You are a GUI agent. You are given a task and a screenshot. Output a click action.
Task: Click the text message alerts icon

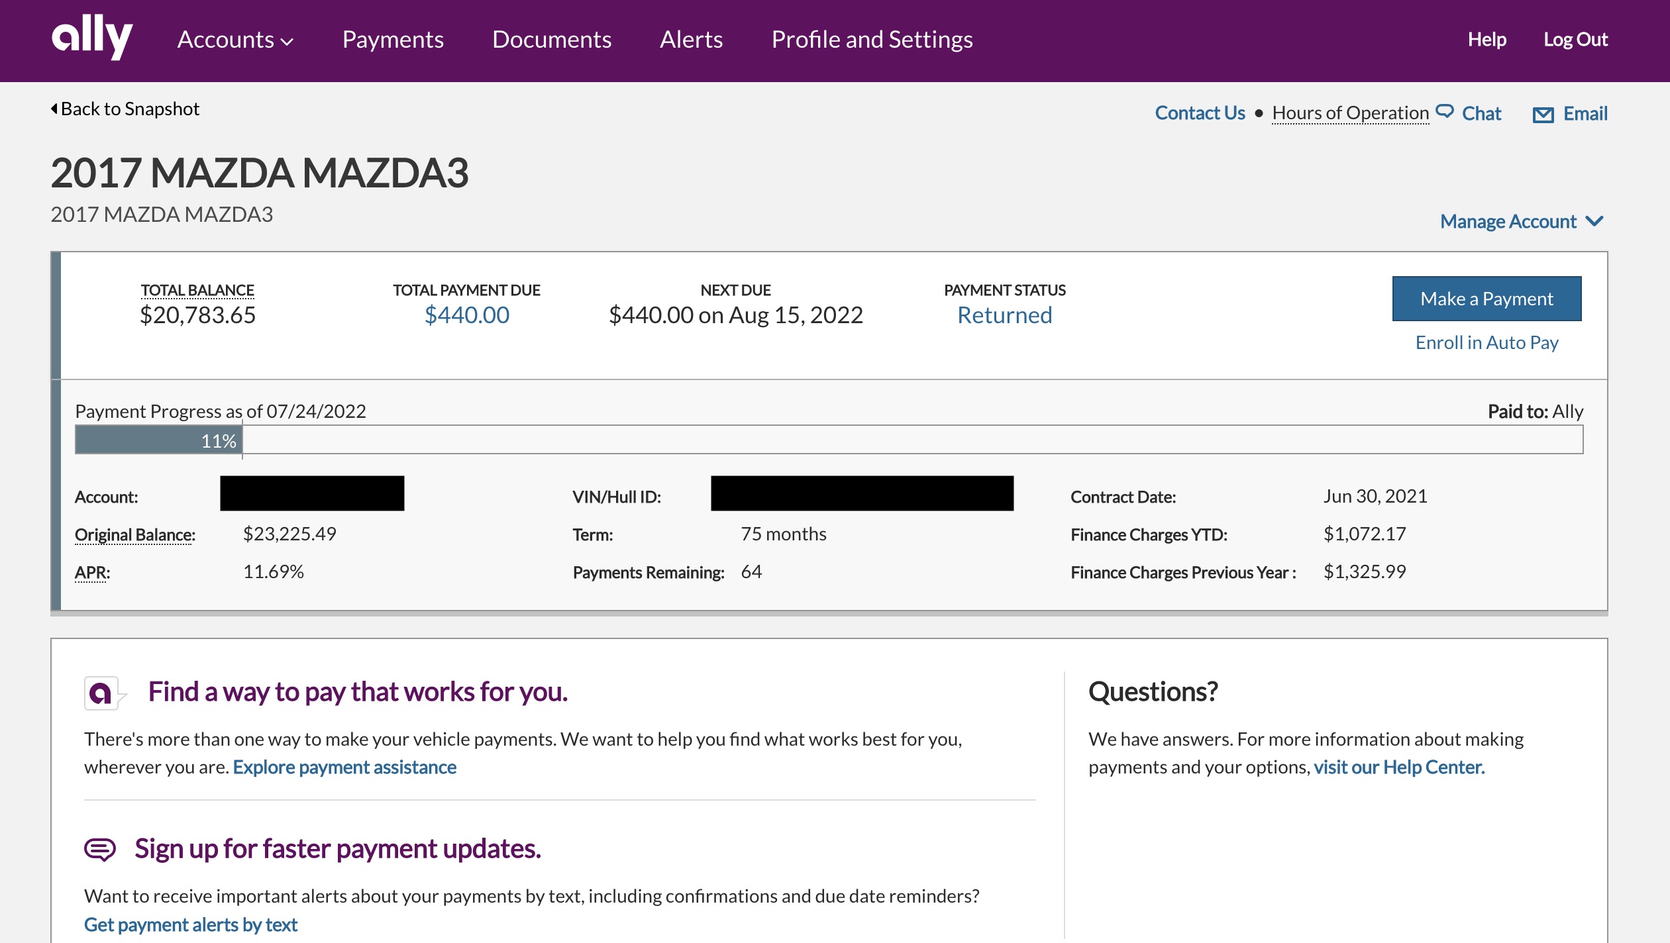100,849
